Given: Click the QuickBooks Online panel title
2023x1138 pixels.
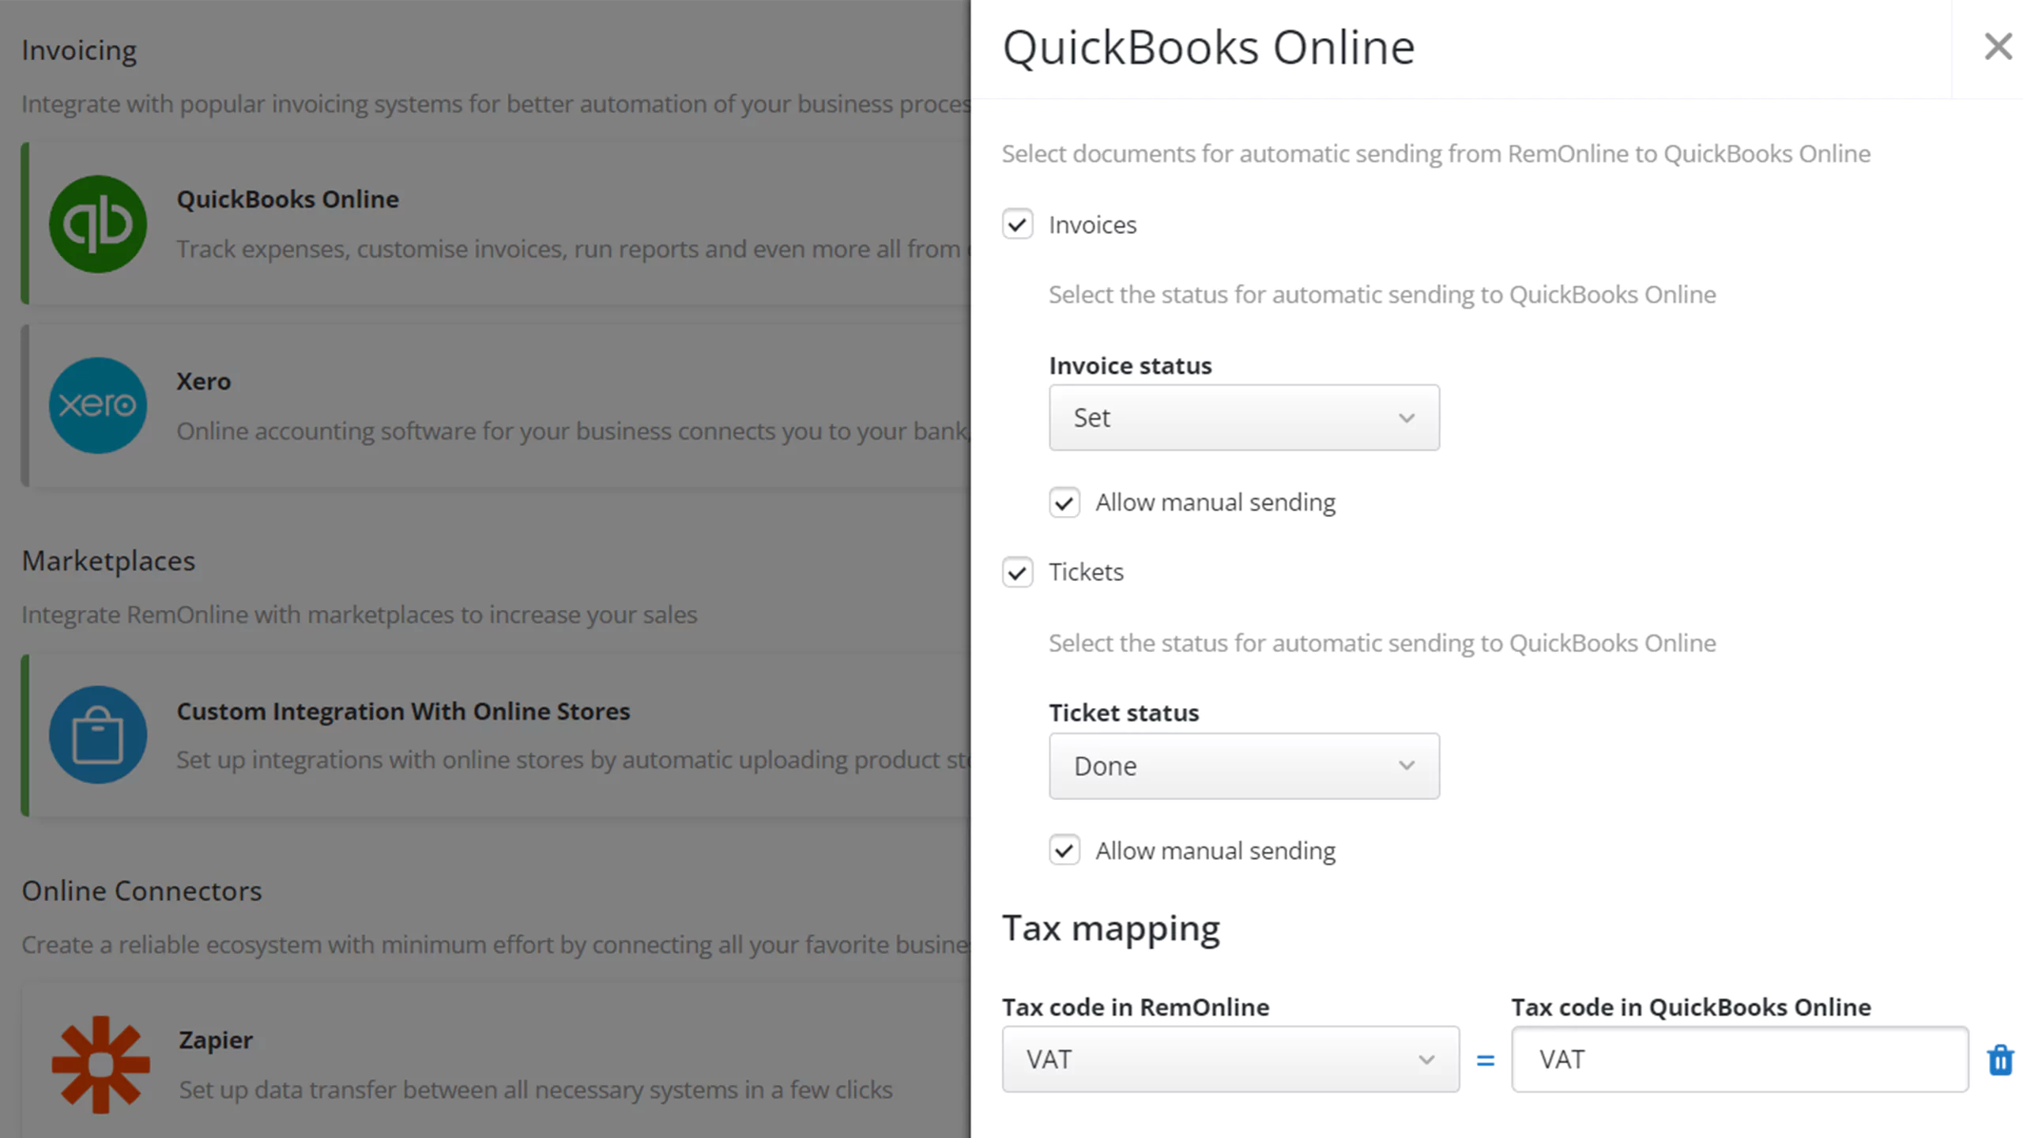Looking at the screenshot, I should (1208, 47).
